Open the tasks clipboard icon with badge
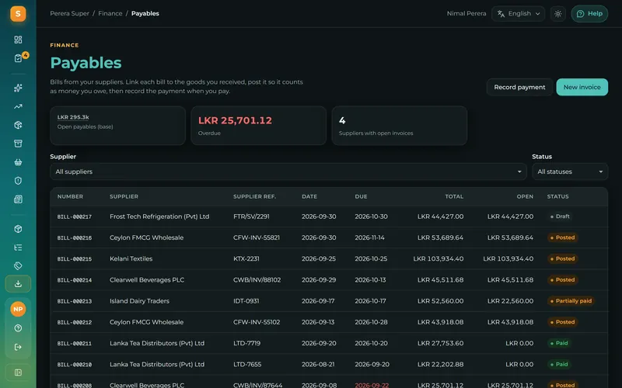622x388 pixels. pyautogui.click(x=18, y=58)
